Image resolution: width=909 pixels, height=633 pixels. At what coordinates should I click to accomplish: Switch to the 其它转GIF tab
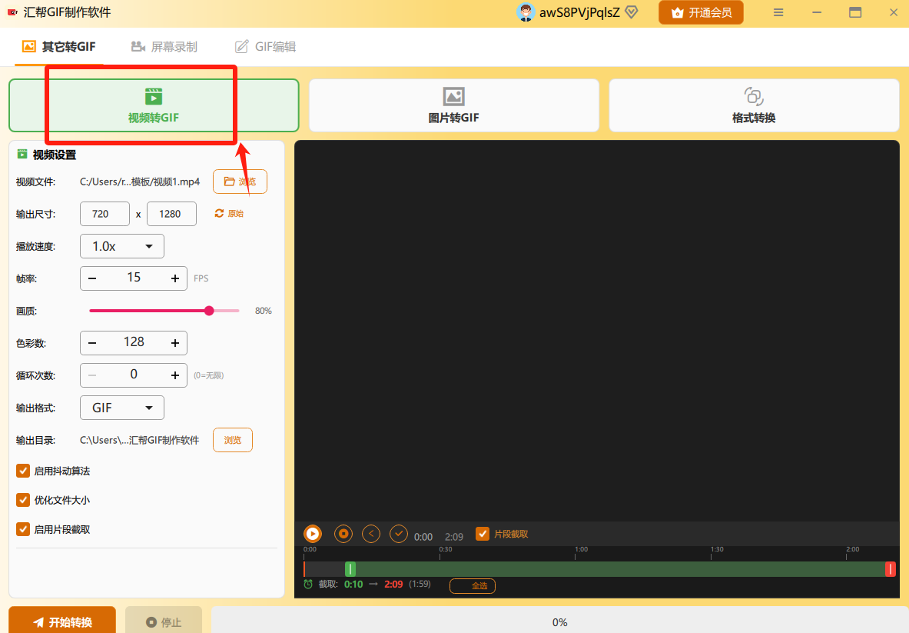(x=58, y=46)
